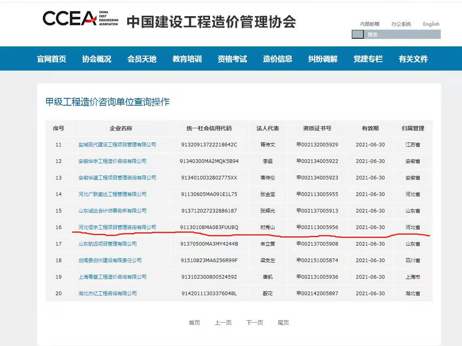Go to the 尾页 last page
Viewport: 462px width, 346px height.
[283, 323]
